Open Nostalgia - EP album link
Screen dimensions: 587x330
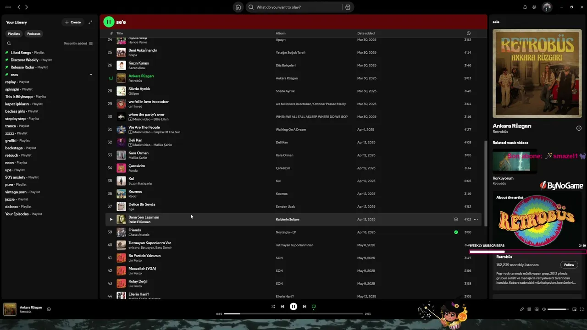286,232
